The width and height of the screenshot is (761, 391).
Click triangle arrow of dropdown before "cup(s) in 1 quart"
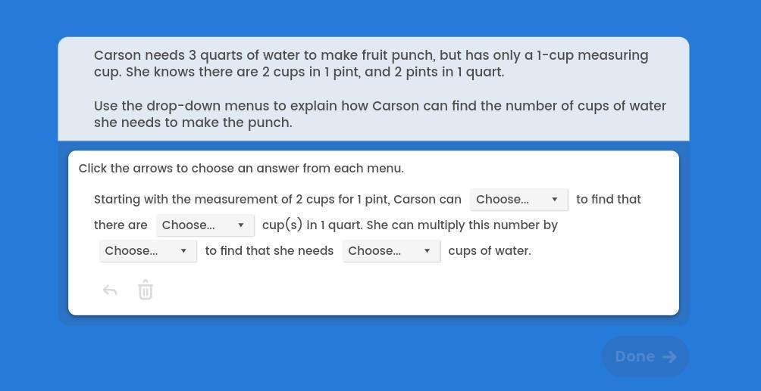pyautogui.click(x=241, y=225)
